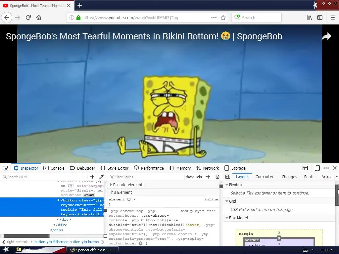The image size is (339, 254).
Task: Open the Memory tab
Action: [180, 168]
